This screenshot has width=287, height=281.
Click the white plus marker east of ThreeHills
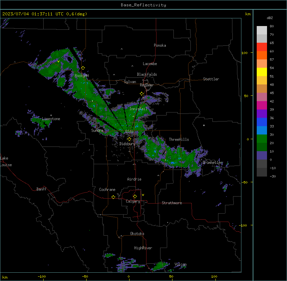click(204, 125)
